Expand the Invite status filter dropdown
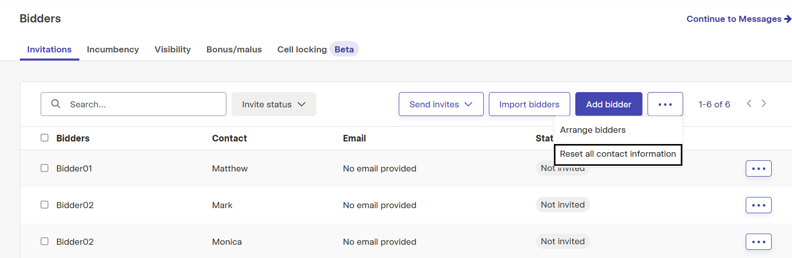Screen dimensions: 792x258 click(x=274, y=104)
